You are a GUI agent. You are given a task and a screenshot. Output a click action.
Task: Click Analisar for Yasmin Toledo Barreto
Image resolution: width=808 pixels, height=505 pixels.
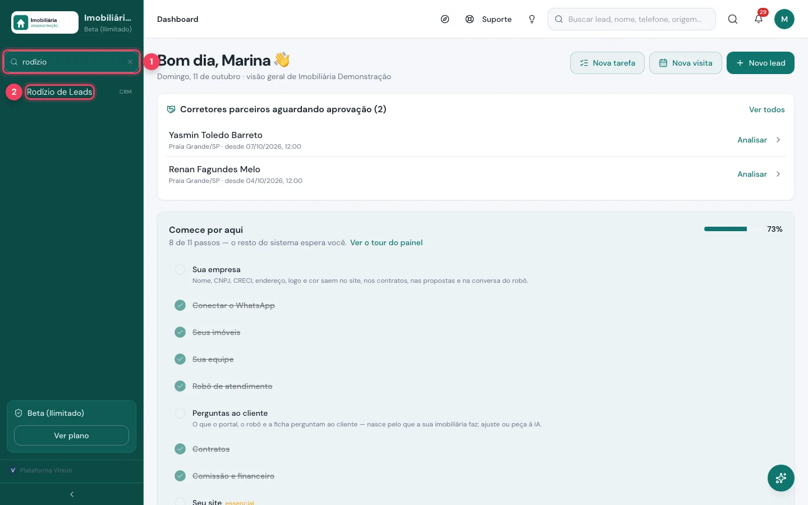tap(752, 140)
